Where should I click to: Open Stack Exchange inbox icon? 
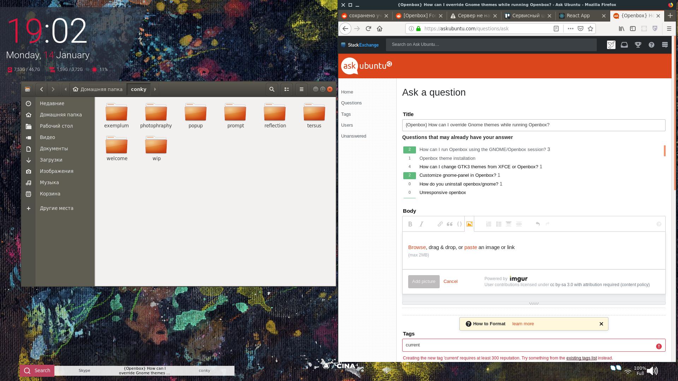[x=624, y=45]
